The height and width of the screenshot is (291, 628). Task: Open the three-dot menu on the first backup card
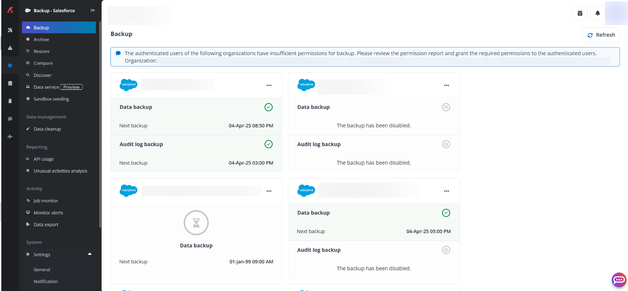269,85
